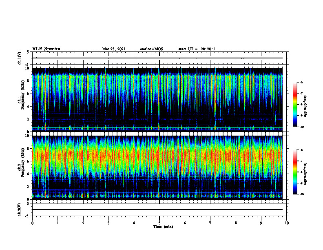Click time axis tick label "9"
Screen dimensions: 323x250
pos(261,223)
